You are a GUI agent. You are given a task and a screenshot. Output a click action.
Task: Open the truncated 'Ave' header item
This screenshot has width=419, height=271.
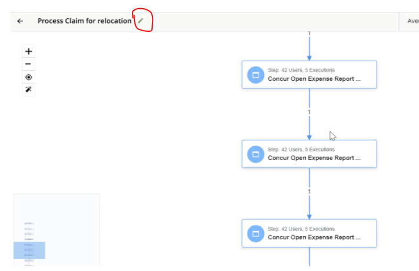pyautogui.click(x=413, y=21)
